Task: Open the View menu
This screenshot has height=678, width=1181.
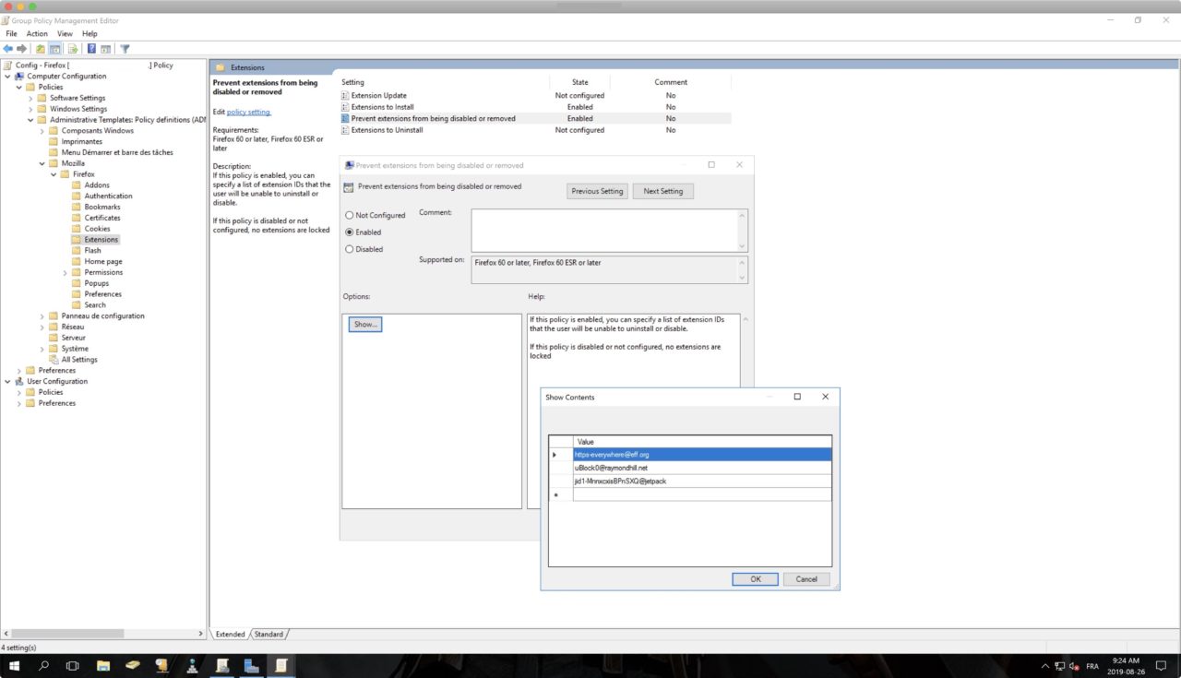Action: [65, 34]
